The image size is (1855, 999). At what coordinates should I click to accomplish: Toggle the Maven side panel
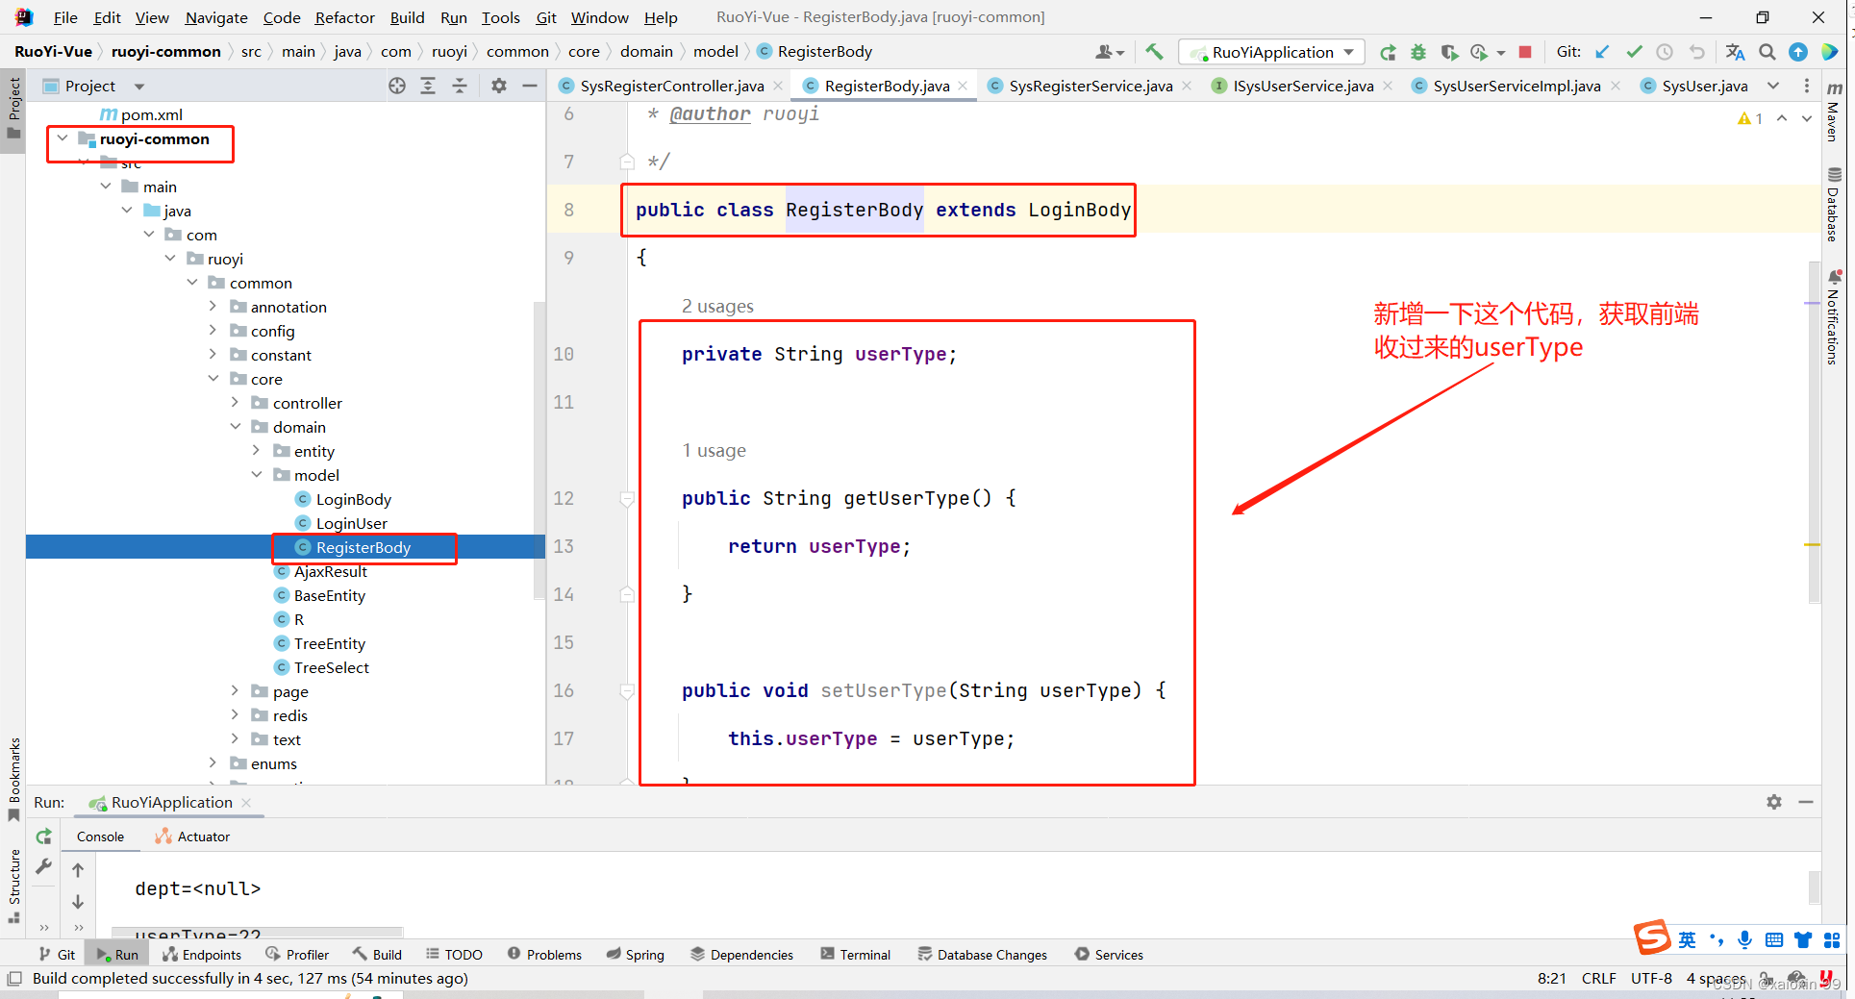[x=1834, y=111]
